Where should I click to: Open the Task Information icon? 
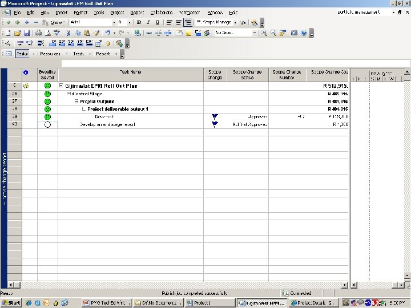pos(180,33)
